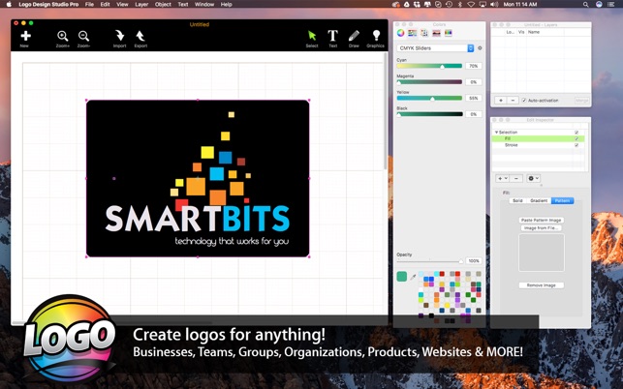623x389 pixels.
Task: Open the Edit menu
Action: tap(105, 5)
